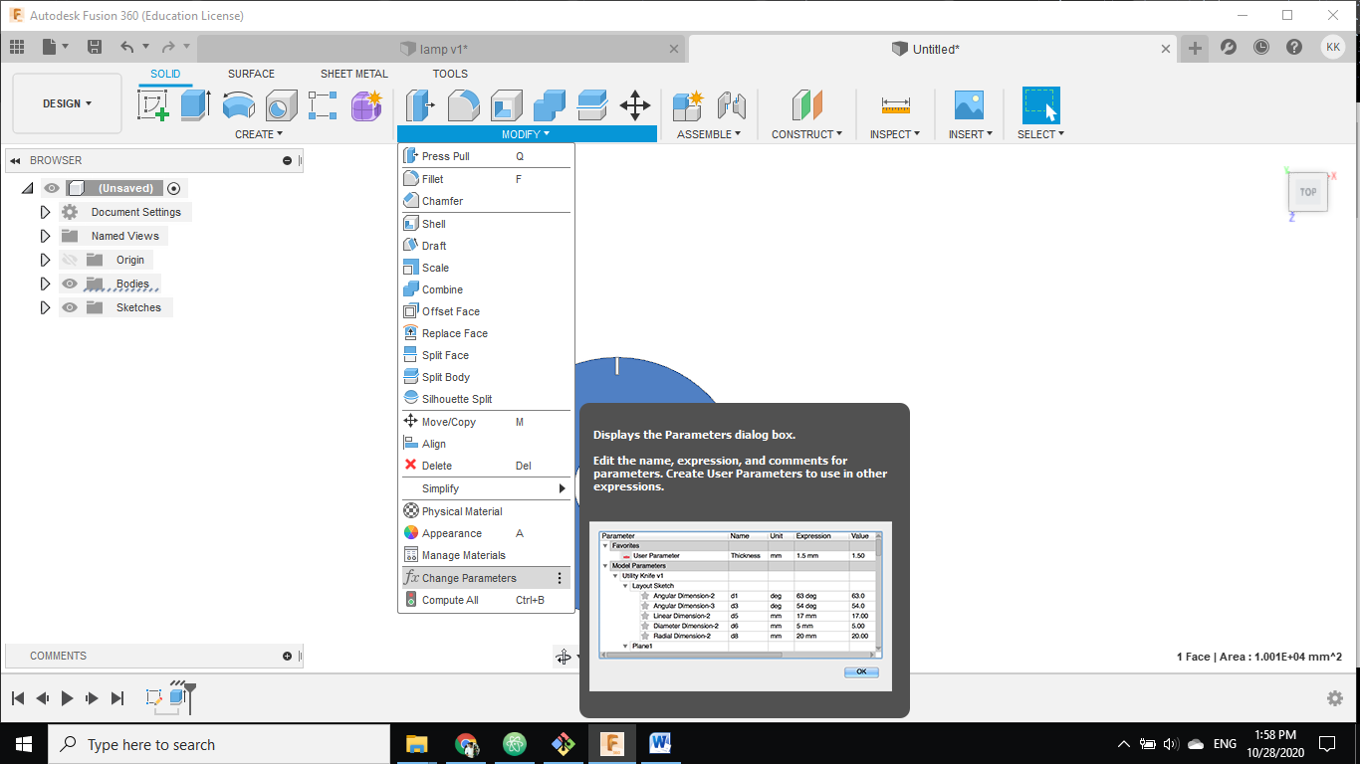Click the Shell toolbar icon
Screen dimensions: 1360x764
click(506, 104)
